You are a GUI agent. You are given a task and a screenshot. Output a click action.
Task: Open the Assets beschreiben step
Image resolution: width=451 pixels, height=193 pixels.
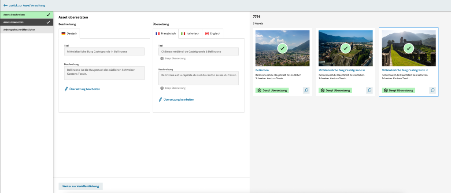26,15
